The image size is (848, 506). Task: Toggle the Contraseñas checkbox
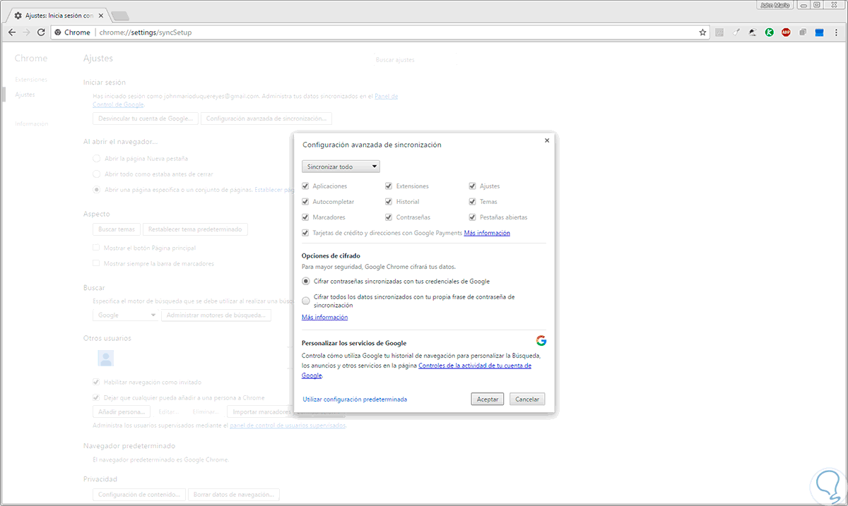pos(389,217)
